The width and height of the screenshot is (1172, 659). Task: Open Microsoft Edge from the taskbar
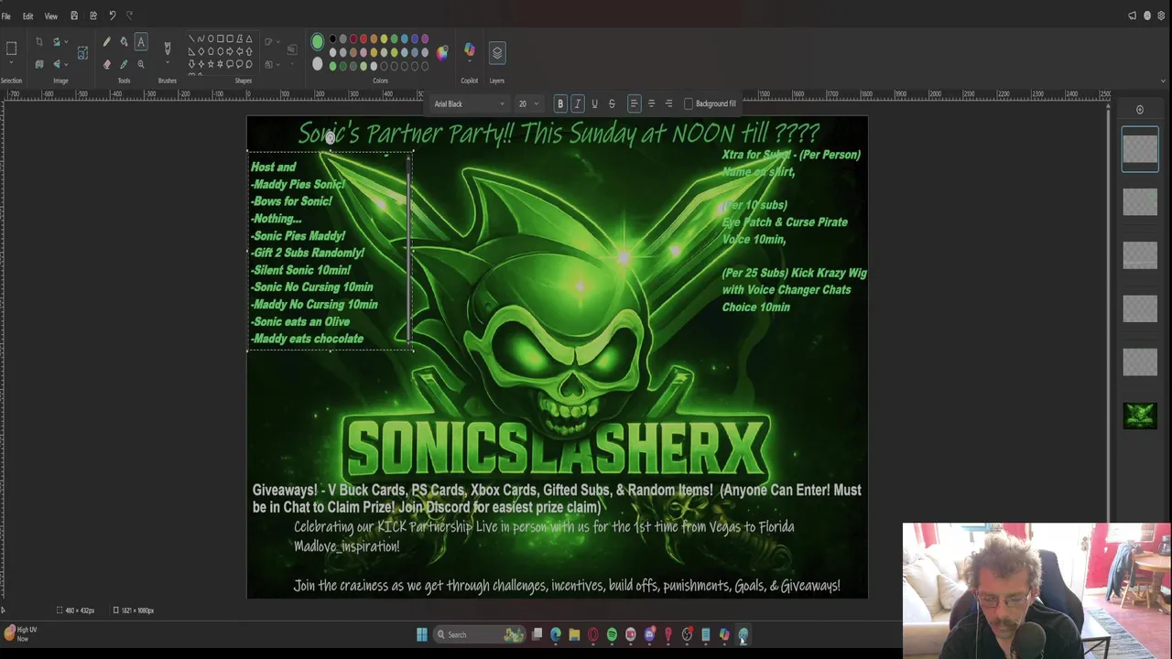point(556,634)
